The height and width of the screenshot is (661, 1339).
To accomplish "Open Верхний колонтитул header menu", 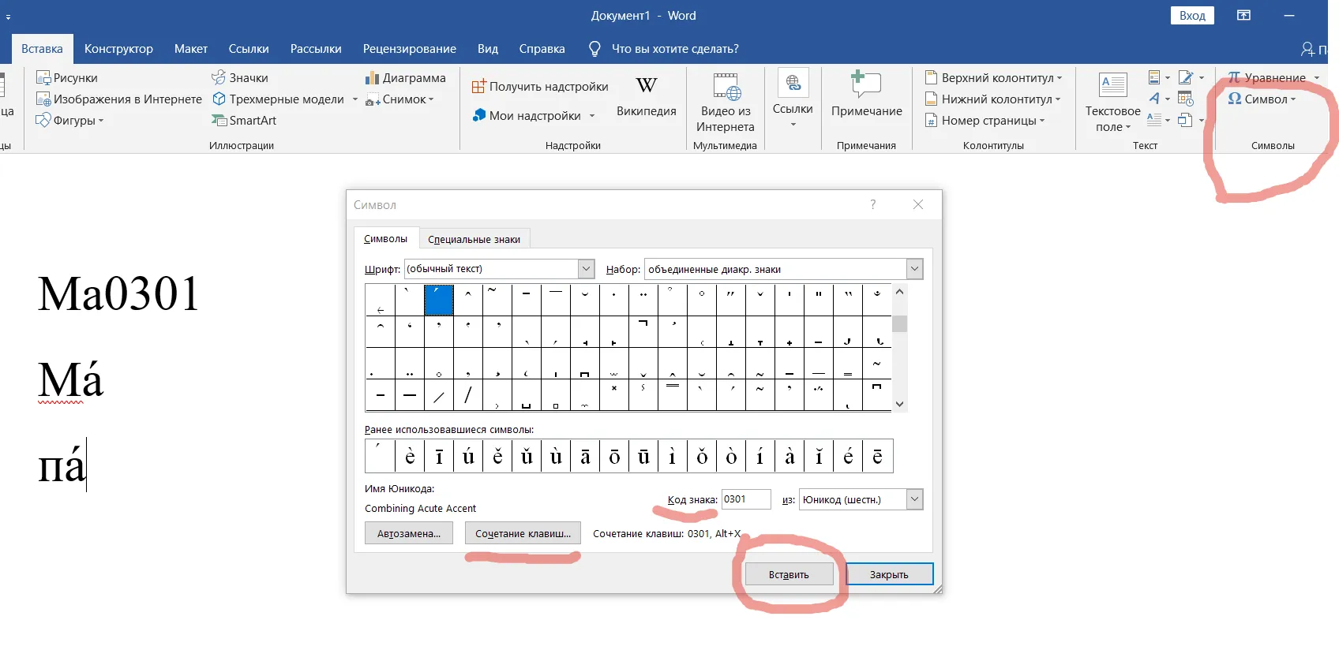I will pyautogui.click(x=994, y=78).
